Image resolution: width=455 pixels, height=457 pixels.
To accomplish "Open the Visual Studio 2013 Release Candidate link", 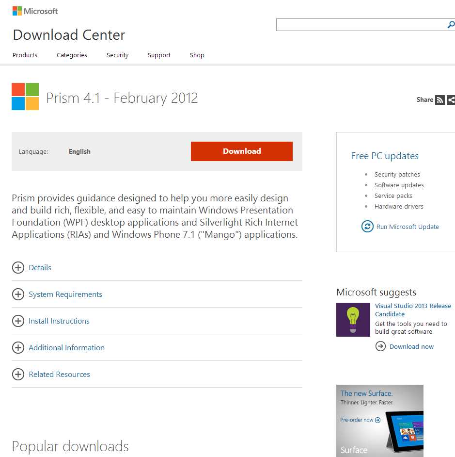I will (413, 310).
